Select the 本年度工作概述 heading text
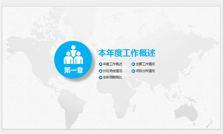The width and height of the screenshot is (223, 134). click(x=127, y=53)
